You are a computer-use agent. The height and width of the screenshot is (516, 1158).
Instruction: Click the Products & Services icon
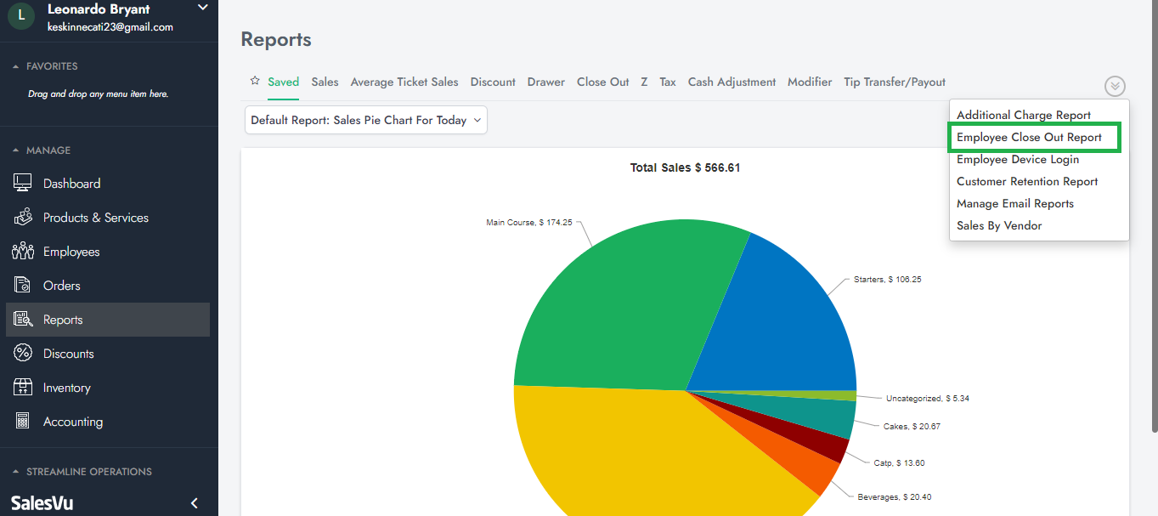coord(23,218)
